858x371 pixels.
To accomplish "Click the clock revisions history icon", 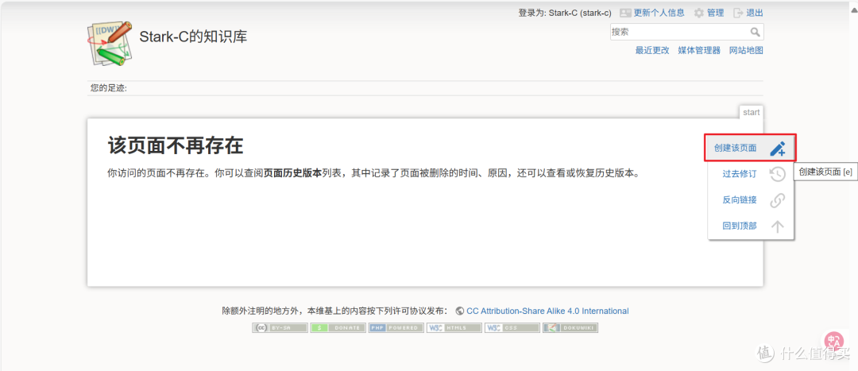I will click(778, 174).
